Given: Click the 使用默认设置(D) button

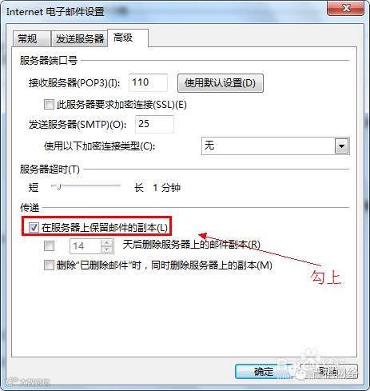Looking at the screenshot, I should point(221,83).
